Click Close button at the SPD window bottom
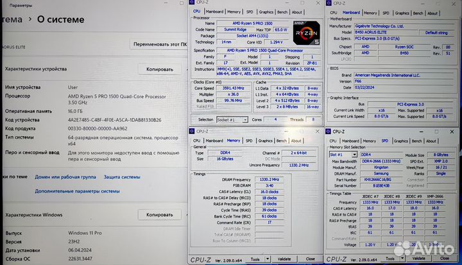The image size is (462, 265). (x=445, y=258)
